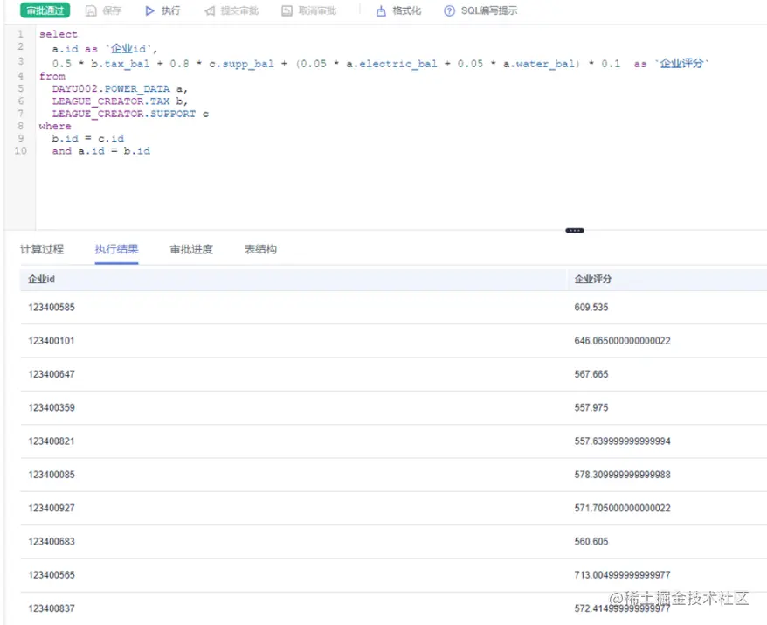
Task: Click result cell 123400085
Action: (52, 475)
